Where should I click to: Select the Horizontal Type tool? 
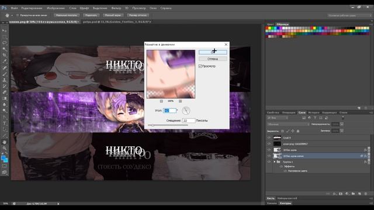pyautogui.click(x=4, y=123)
